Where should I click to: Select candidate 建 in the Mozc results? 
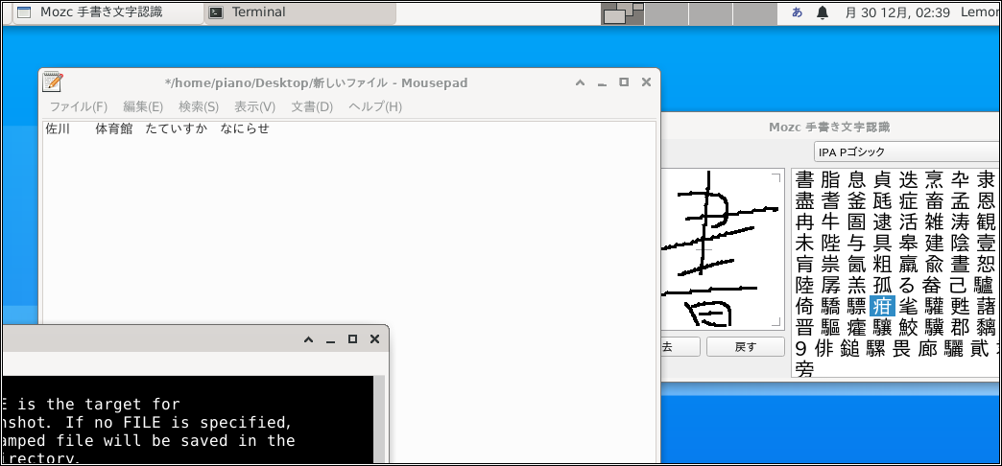(x=934, y=244)
